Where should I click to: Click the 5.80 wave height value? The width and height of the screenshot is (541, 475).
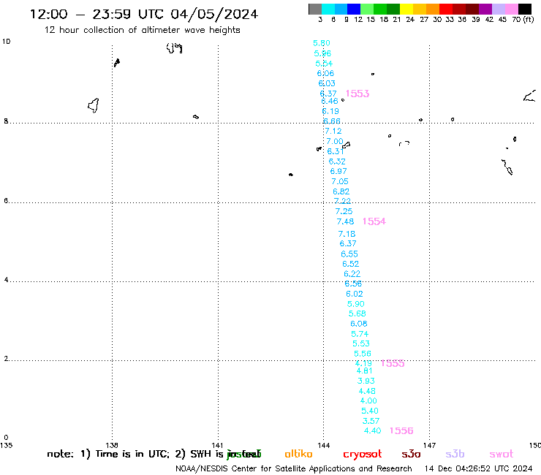point(322,43)
